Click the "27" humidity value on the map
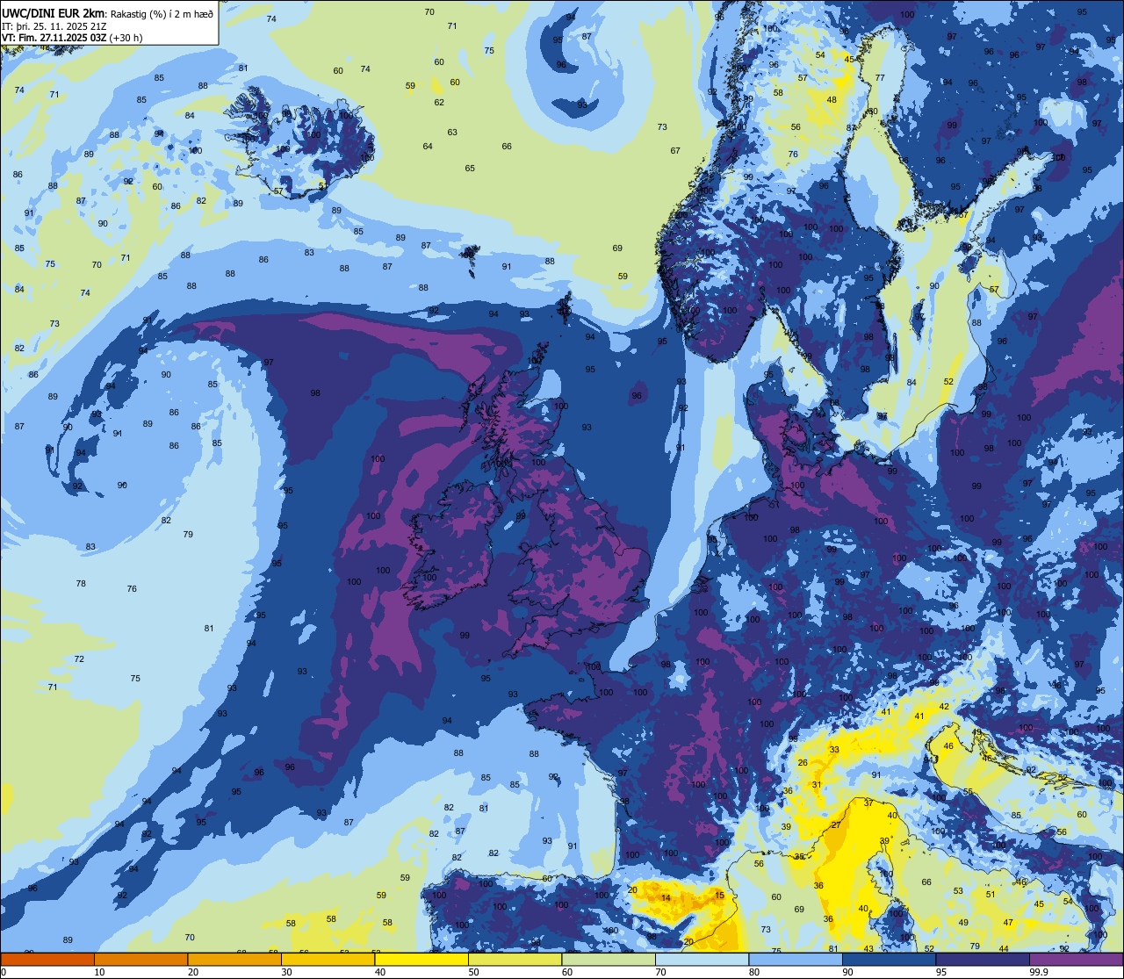Screen dimensions: 1124x979 pyautogui.click(x=836, y=824)
